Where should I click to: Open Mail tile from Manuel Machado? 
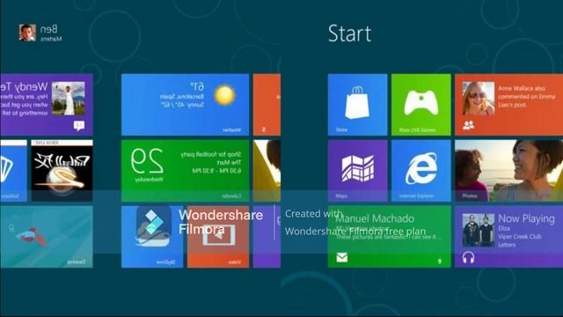pos(389,237)
